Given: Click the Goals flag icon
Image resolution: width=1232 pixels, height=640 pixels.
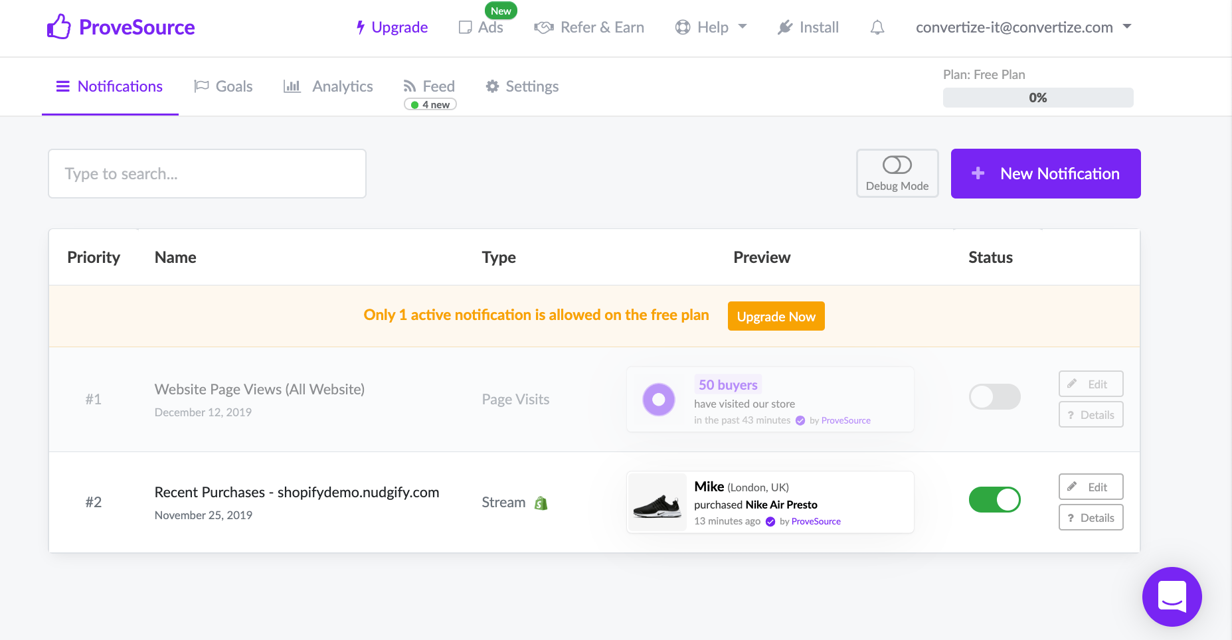Looking at the screenshot, I should pyautogui.click(x=201, y=86).
